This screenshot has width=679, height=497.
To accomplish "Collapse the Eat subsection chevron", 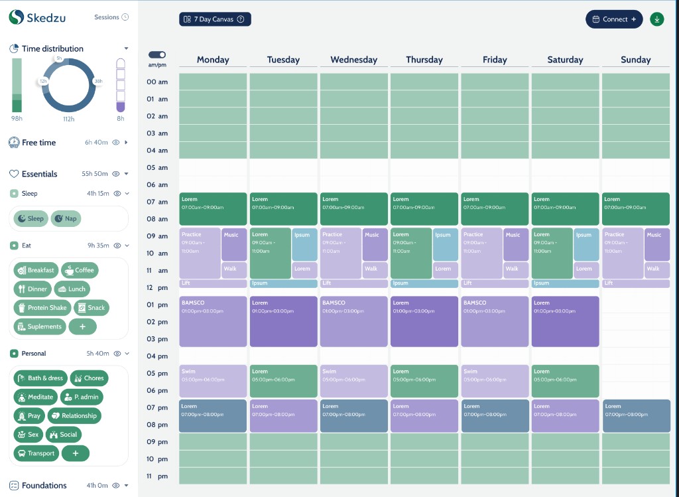I will 127,246.
